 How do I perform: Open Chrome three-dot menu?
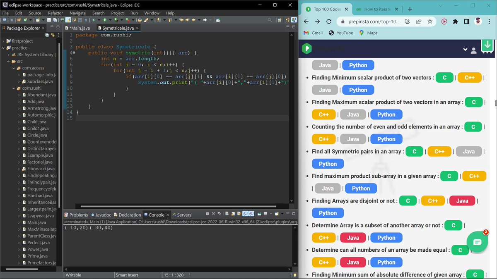[x=490, y=21]
